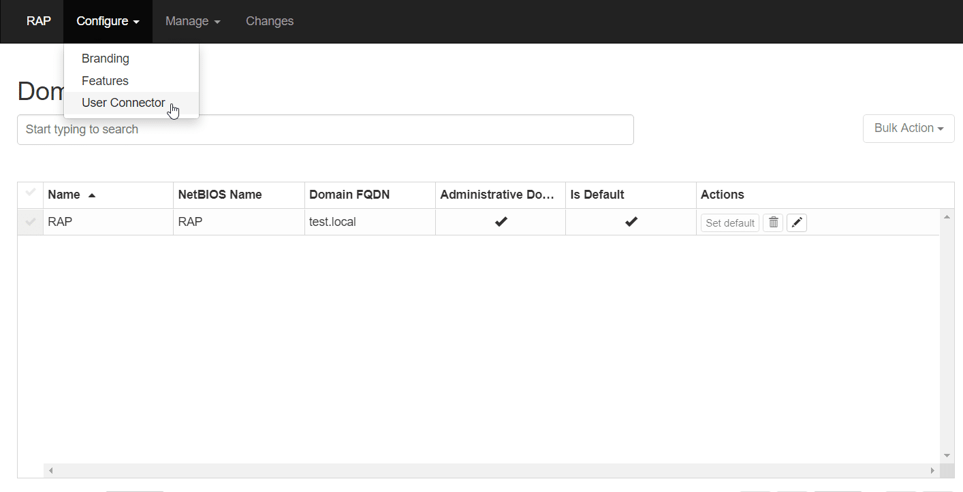Screen dimensions: 963x492
Task: Expand the Bulk Action dropdown
Action: (x=909, y=128)
